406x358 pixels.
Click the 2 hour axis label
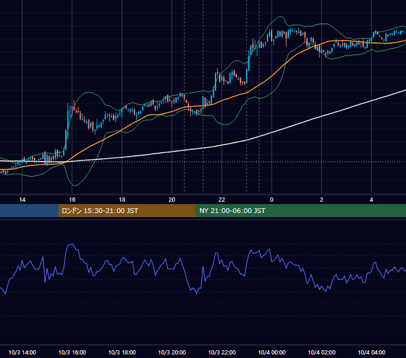click(x=322, y=200)
